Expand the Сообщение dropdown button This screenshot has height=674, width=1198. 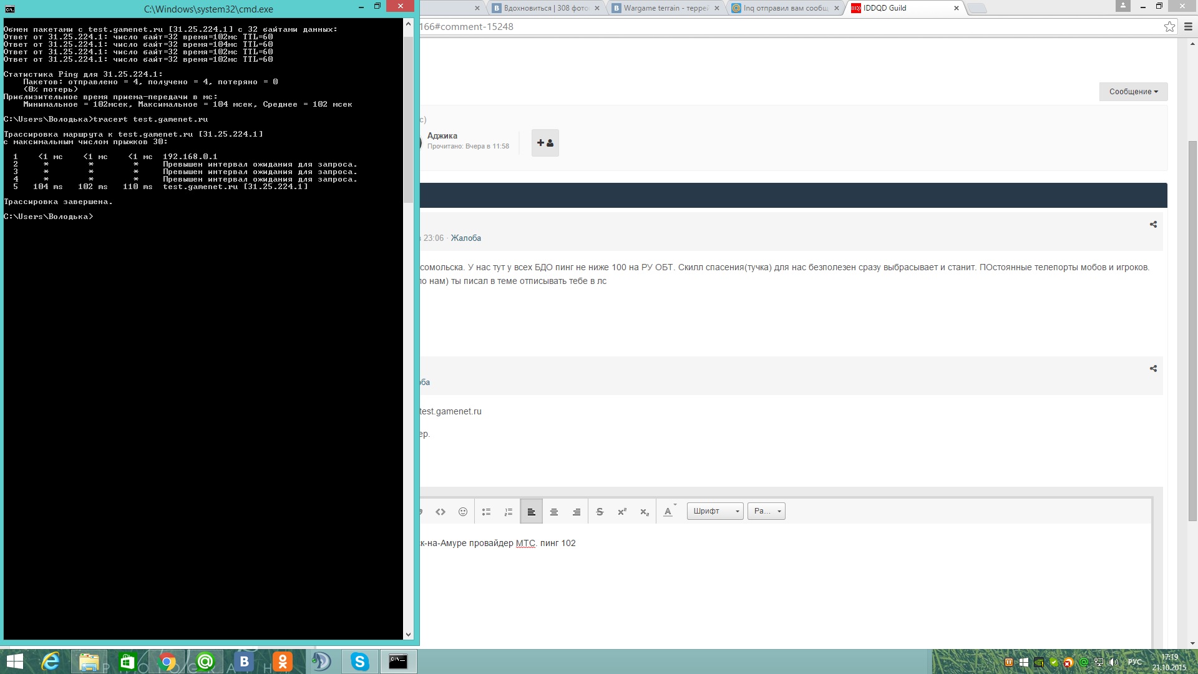coord(1132,92)
